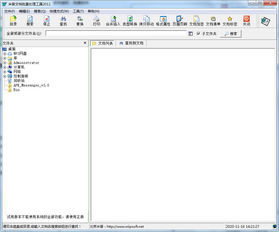Expand the WPS网盘 node
Image resolution: width=279 pixels, height=232 pixels.
click(x=5, y=54)
